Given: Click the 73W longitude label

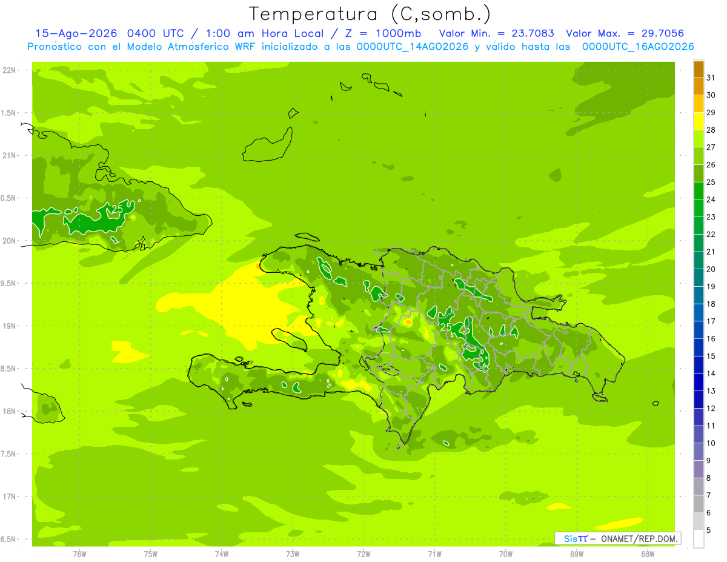Looking at the screenshot, I should click(293, 554).
